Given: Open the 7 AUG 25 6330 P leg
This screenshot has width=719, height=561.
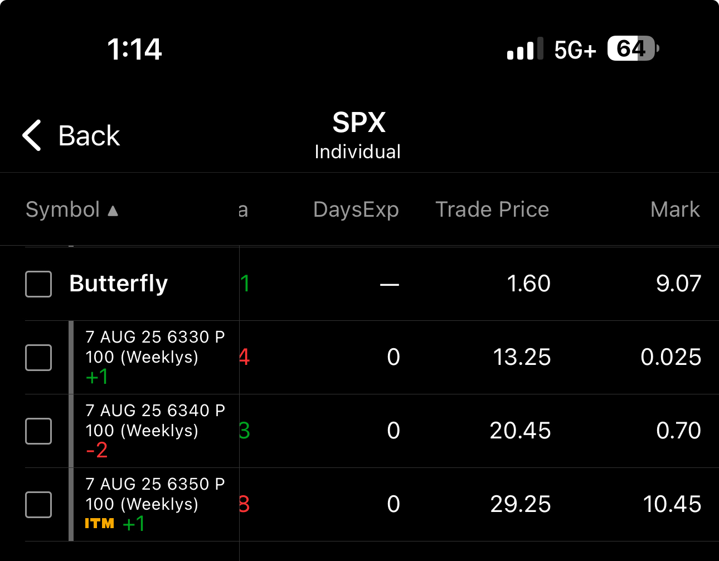Looking at the screenshot, I should pyautogui.click(x=155, y=347).
